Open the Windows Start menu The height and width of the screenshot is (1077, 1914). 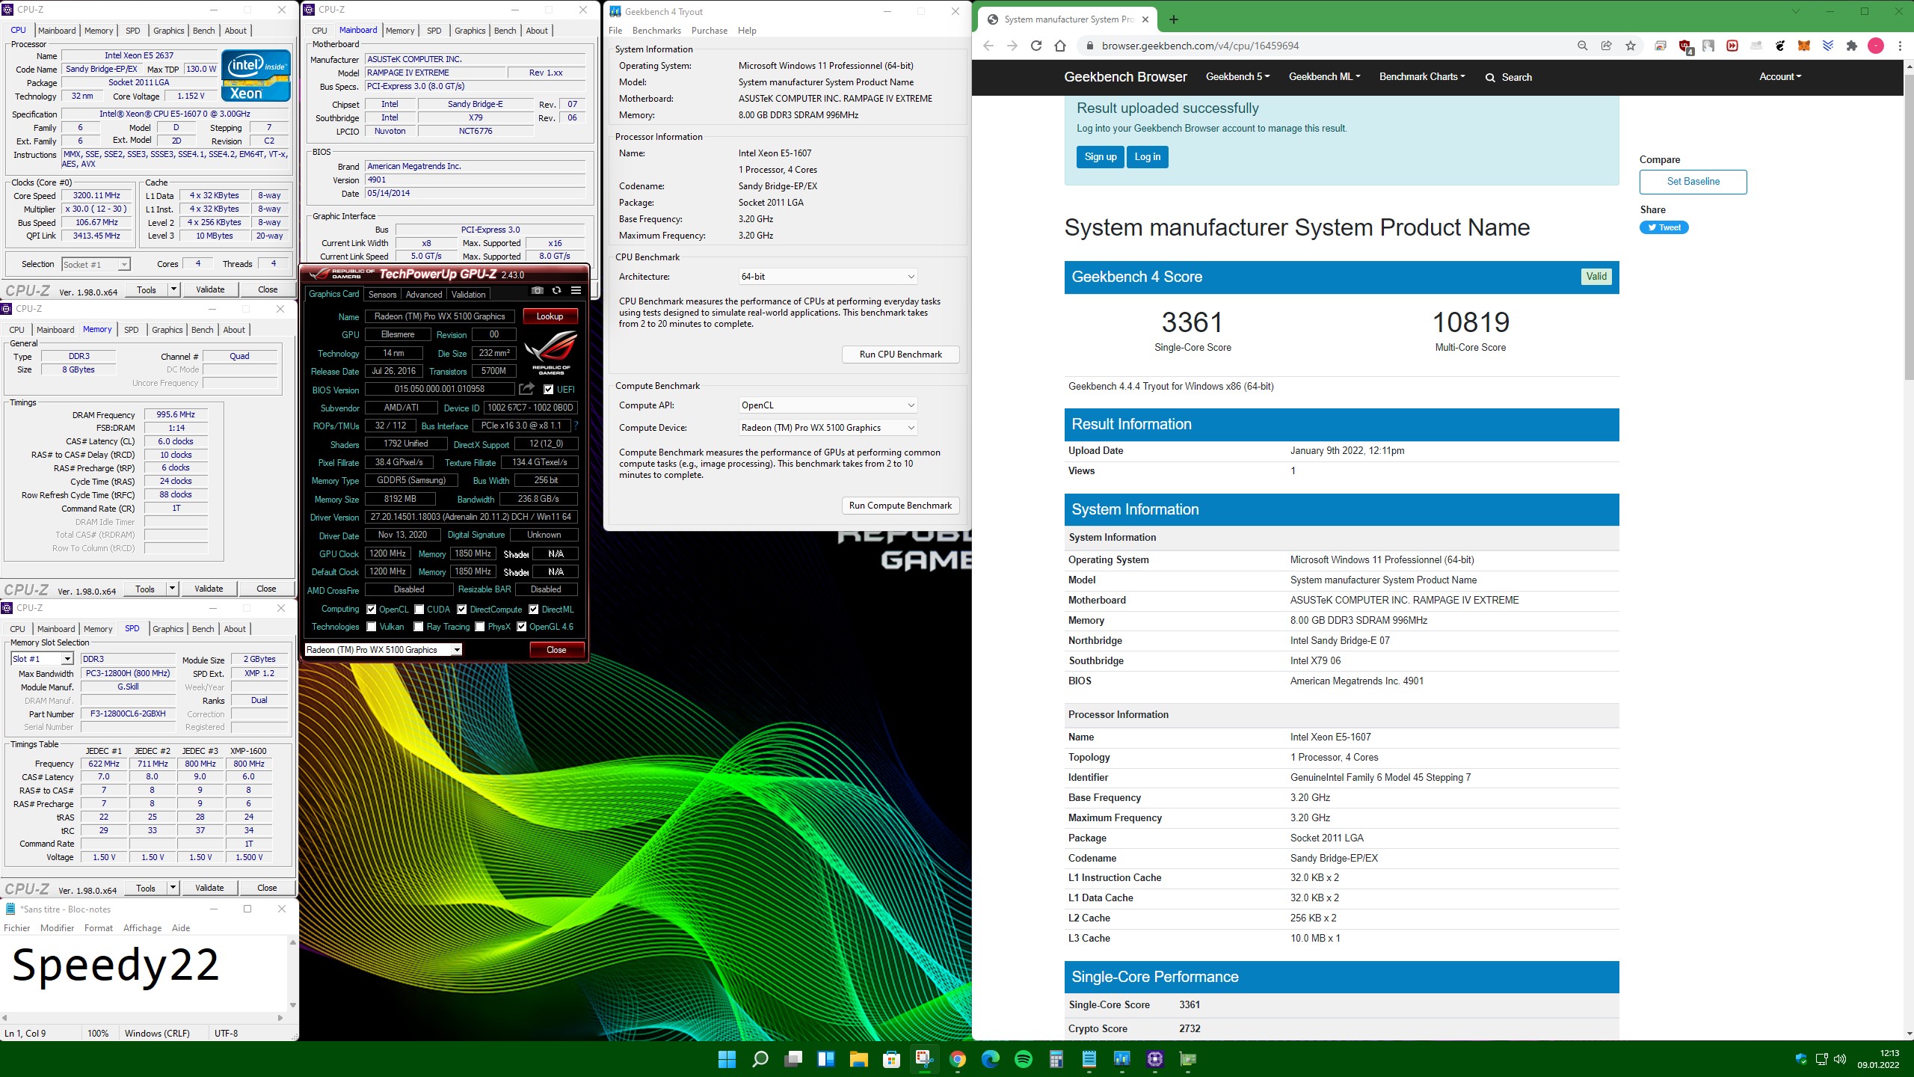tap(727, 1059)
